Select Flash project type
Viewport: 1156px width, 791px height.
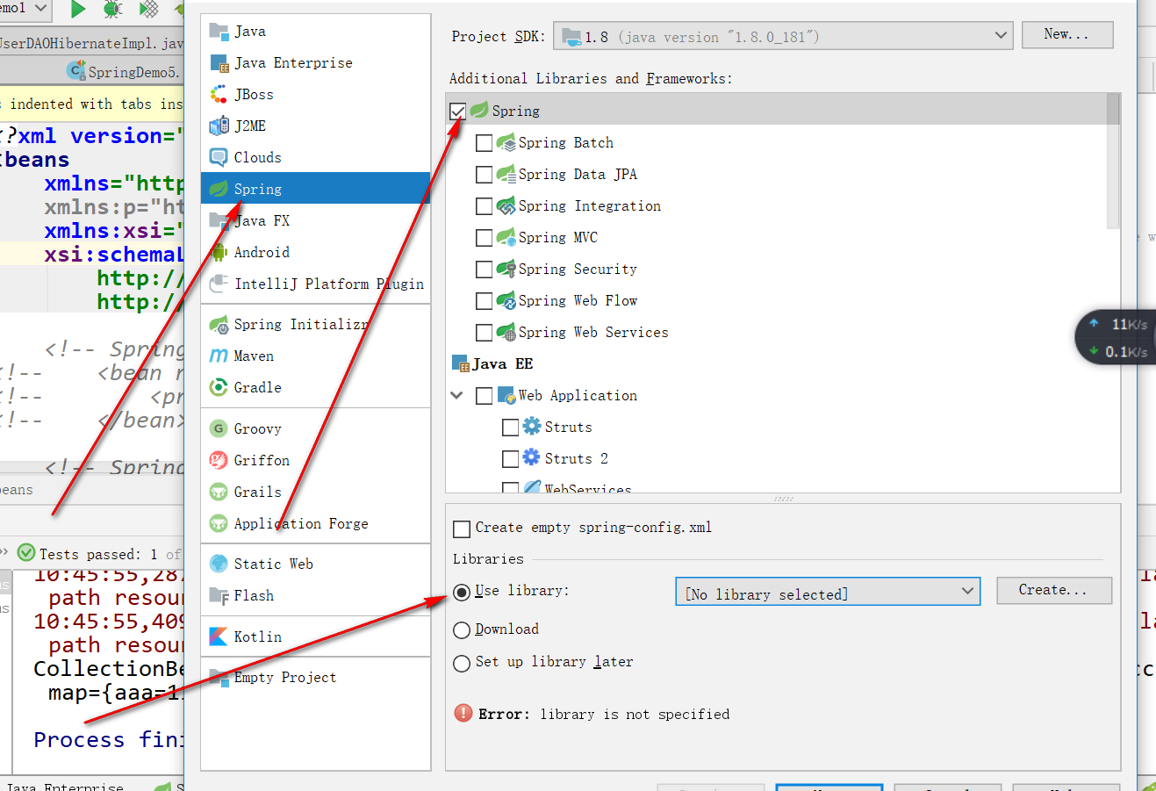click(x=316, y=596)
